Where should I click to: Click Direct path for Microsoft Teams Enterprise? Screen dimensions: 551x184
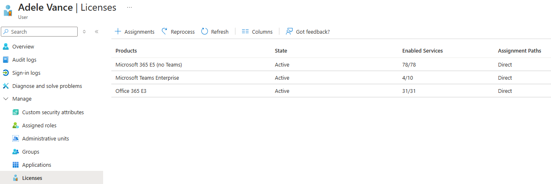pos(505,78)
